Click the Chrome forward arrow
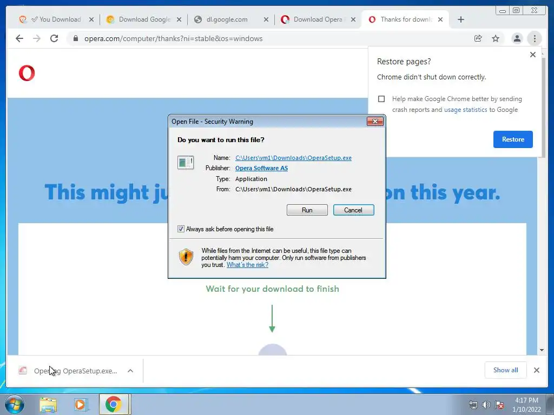Image resolution: width=554 pixels, height=415 pixels. pos(37,38)
